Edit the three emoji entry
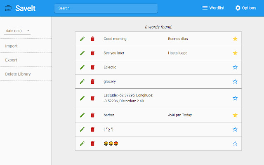Viewport: 264px width, 165px height. point(82,144)
